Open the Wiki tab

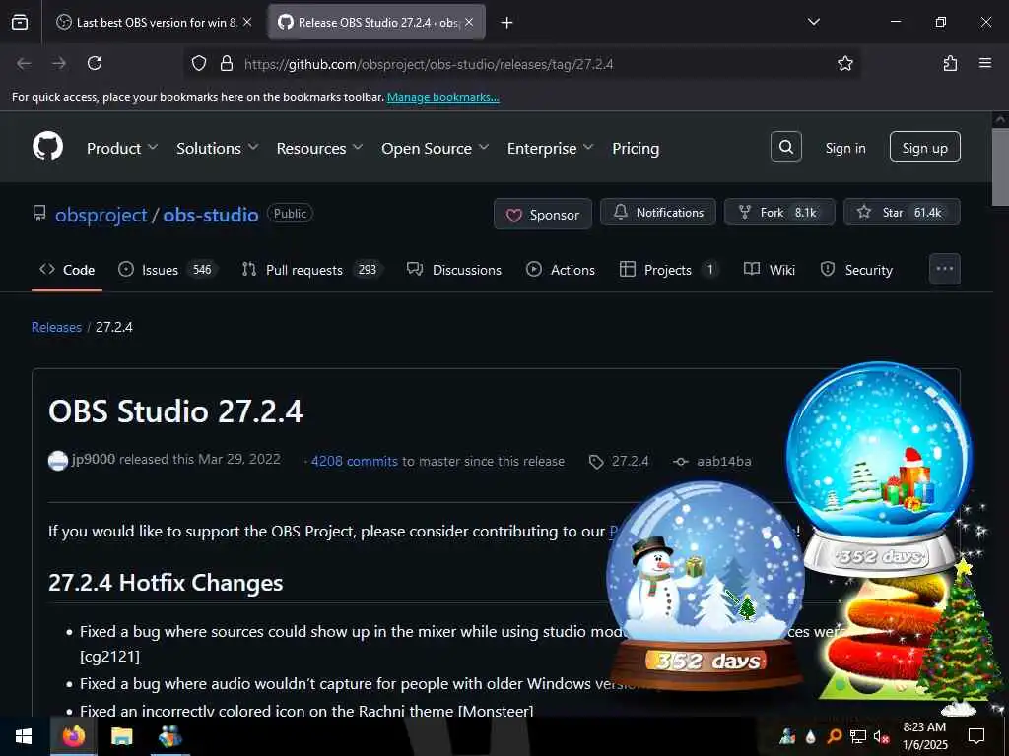pos(770,270)
